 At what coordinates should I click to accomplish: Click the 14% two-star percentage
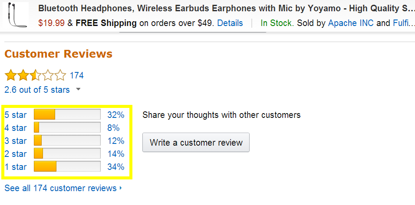tap(116, 154)
